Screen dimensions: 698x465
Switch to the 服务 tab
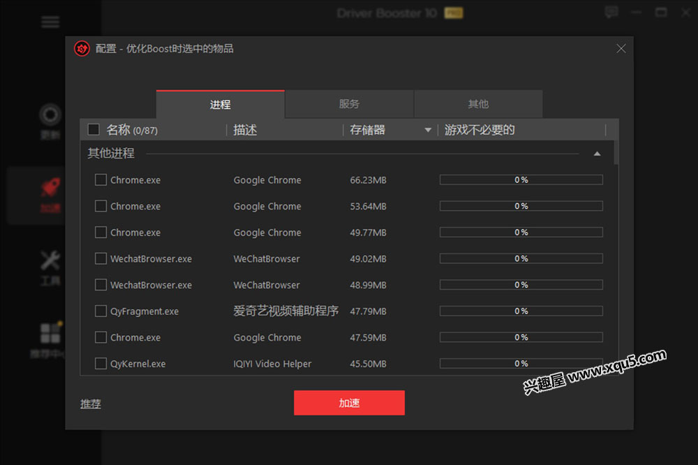pos(349,104)
